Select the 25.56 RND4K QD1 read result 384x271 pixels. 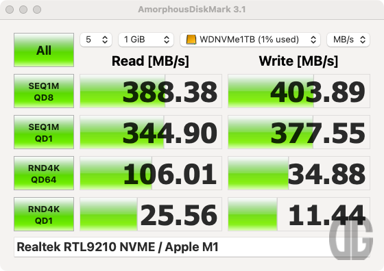(151, 214)
